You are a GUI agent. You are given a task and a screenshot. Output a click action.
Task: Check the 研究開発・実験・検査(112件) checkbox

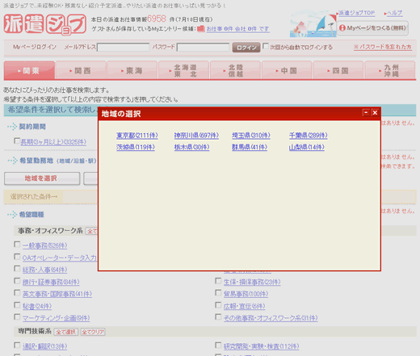click(218, 345)
